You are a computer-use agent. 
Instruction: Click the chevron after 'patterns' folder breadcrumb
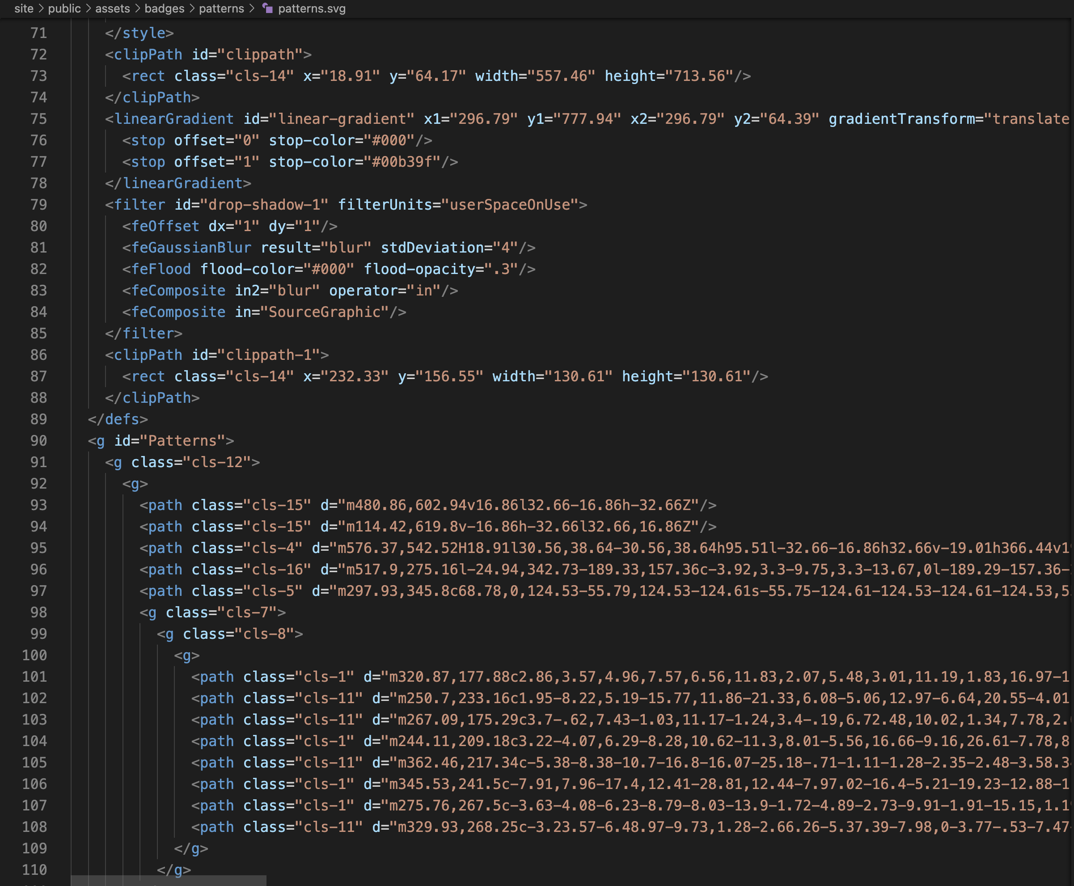click(252, 8)
